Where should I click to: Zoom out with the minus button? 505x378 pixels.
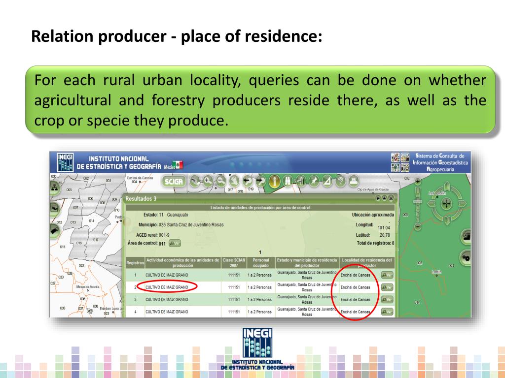tap(418, 226)
